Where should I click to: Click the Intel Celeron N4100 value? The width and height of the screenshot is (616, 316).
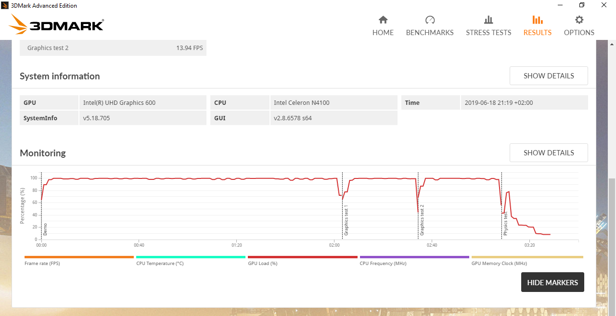(302, 102)
